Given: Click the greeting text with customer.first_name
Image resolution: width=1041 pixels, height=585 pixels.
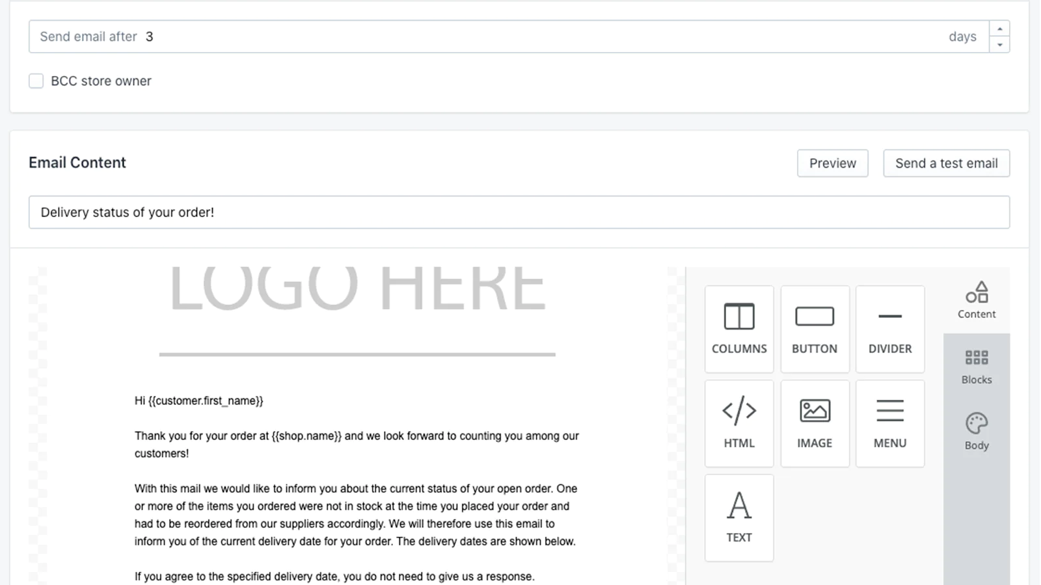Looking at the screenshot, I should (x=199, y=401).
